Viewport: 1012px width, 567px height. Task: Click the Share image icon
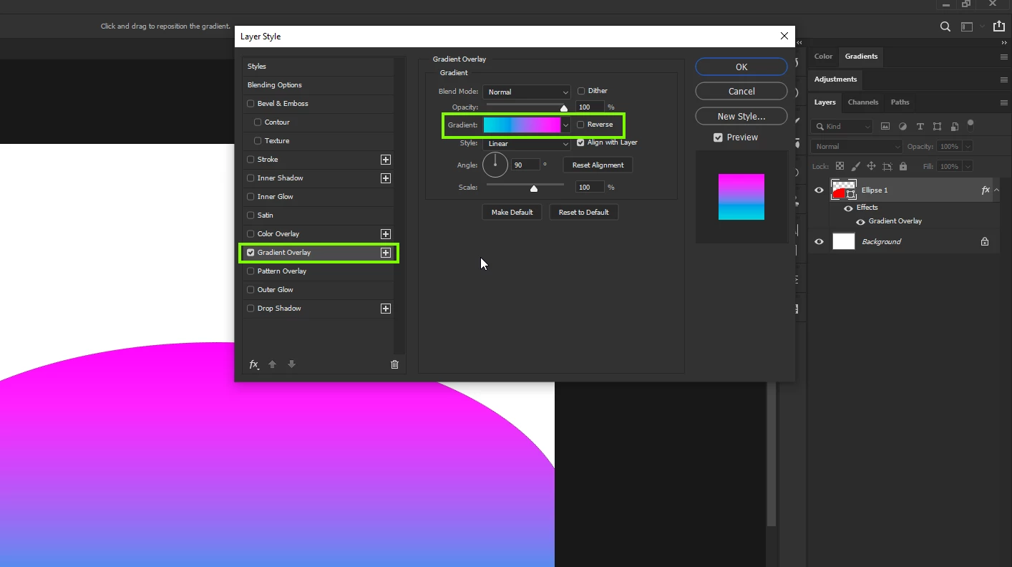tap(999, 26)
